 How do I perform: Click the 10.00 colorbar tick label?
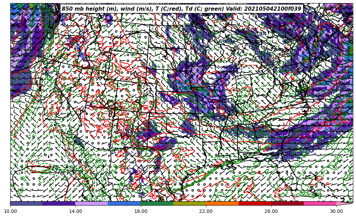(x=10, y=211)
